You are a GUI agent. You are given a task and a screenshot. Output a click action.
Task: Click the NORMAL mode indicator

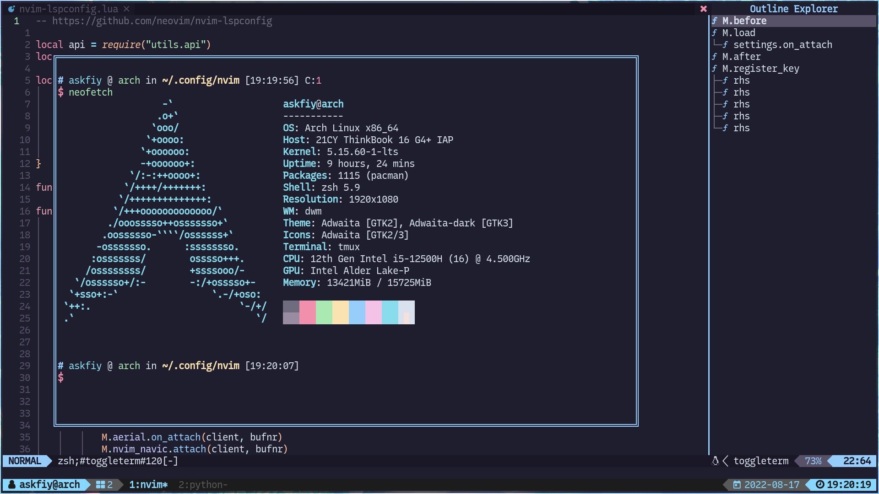25,461
